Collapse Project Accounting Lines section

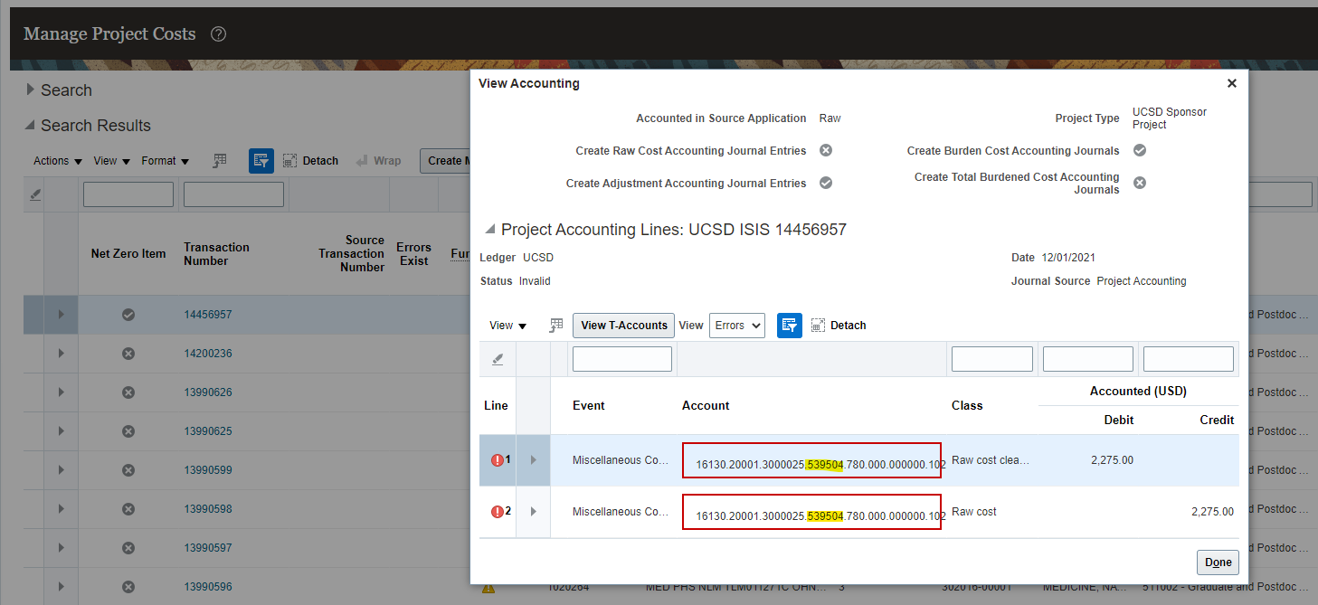(490, 230)
